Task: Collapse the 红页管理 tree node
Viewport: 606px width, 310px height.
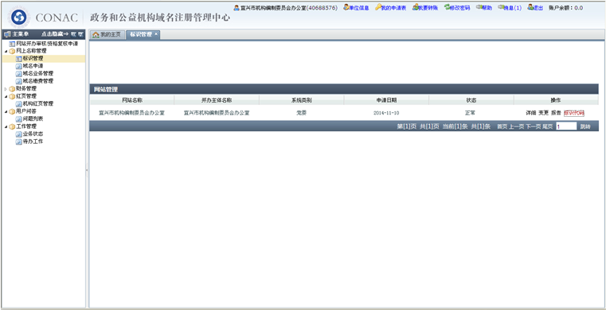Action: (6, 96)
